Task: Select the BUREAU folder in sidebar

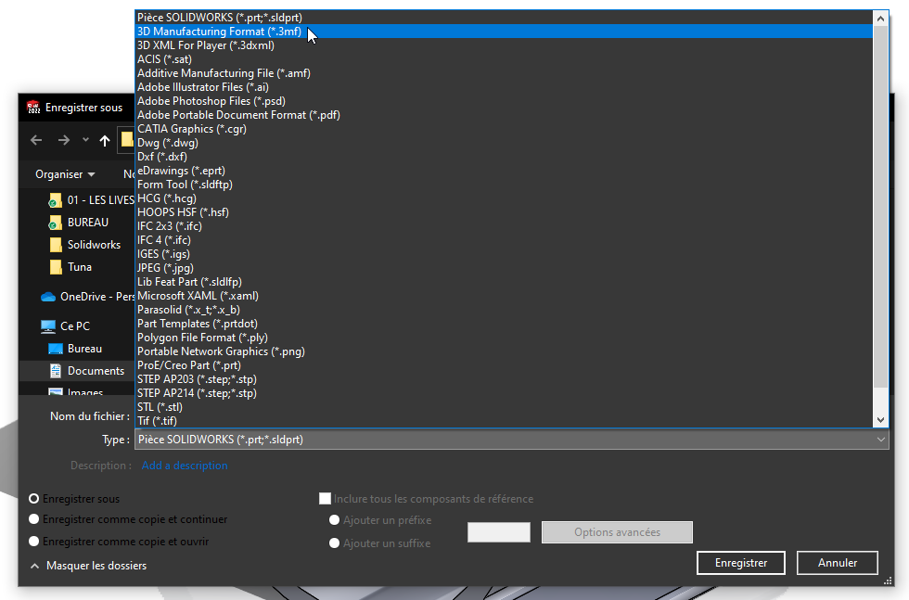Action: [79, 223]
